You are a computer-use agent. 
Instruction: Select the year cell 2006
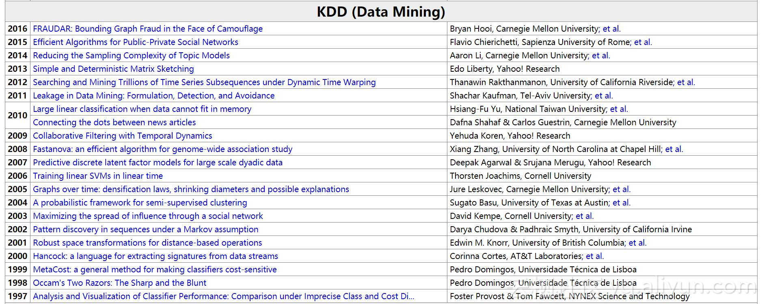17,176
